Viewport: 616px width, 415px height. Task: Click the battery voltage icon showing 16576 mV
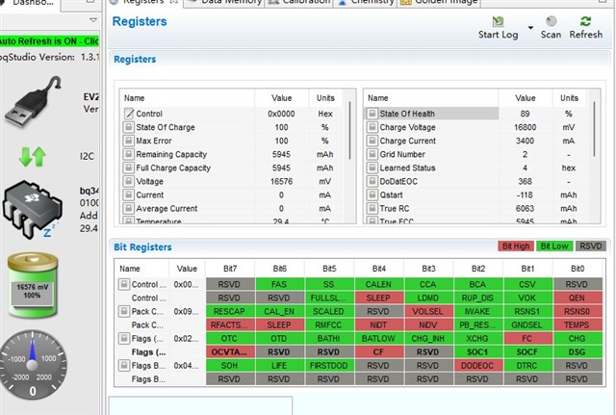(x=33, y=286)
